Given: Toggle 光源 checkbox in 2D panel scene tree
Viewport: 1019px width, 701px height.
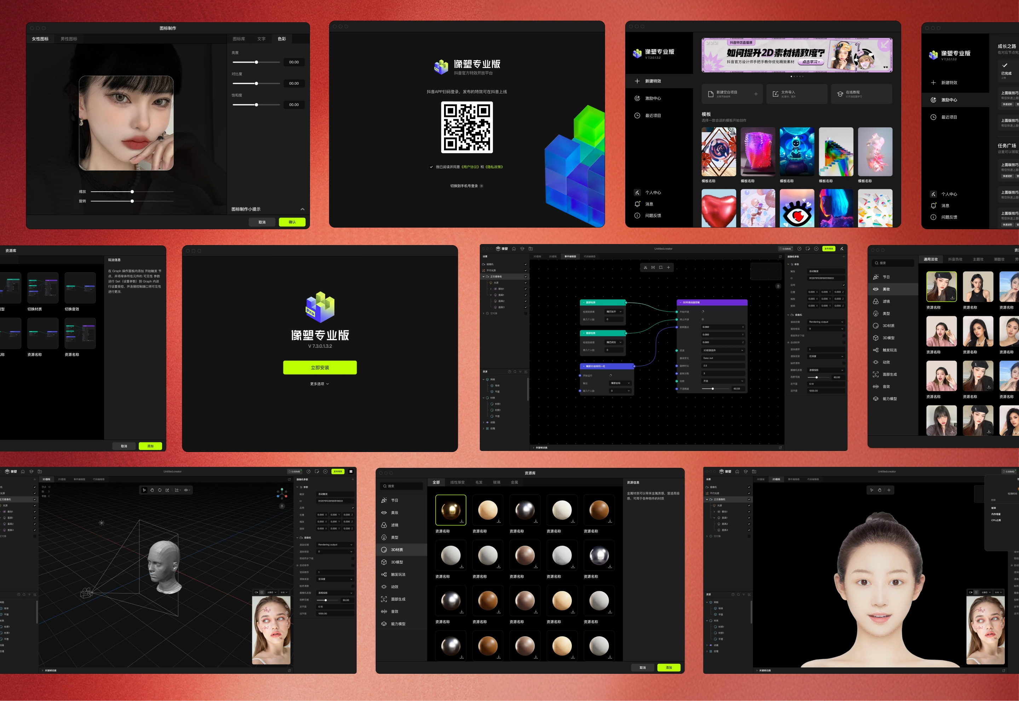Looking at the screenshot, I should coord(749,505).
